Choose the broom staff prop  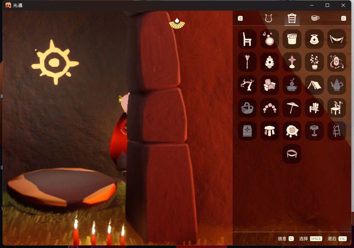point(247,62)
